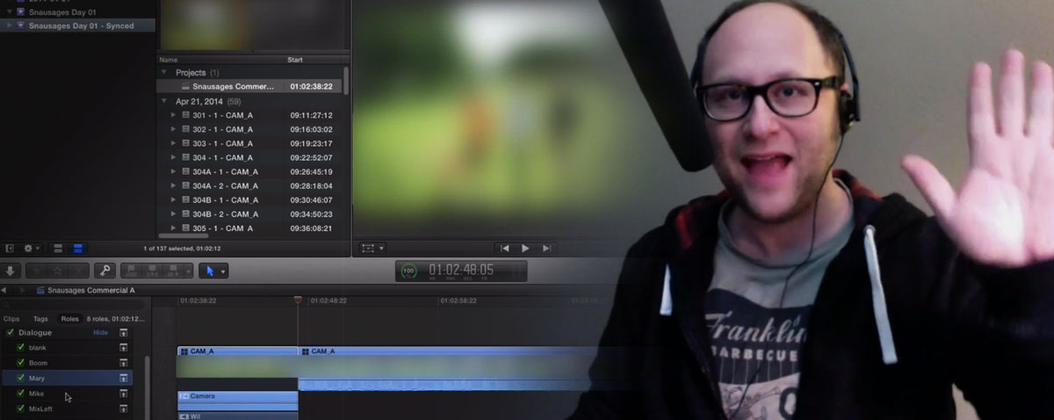
Task: Toggle the Mike subrole checkbox
Action: [21, 393]
